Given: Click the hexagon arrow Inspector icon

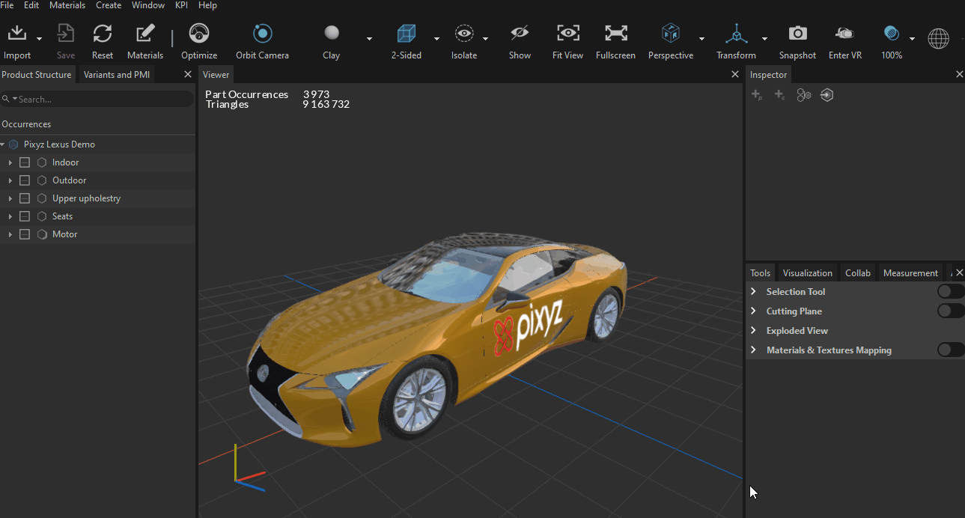Looking at the screenshot, I should 827,95.
